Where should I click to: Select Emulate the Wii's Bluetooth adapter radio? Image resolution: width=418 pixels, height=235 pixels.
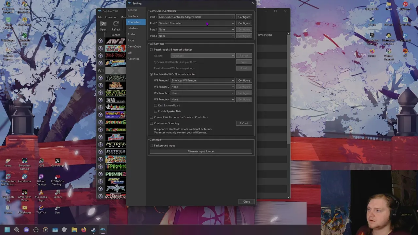coord(152,74)
